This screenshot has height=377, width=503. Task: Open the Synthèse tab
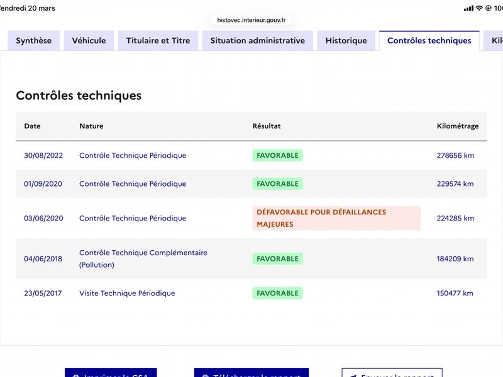pos(34,41)
